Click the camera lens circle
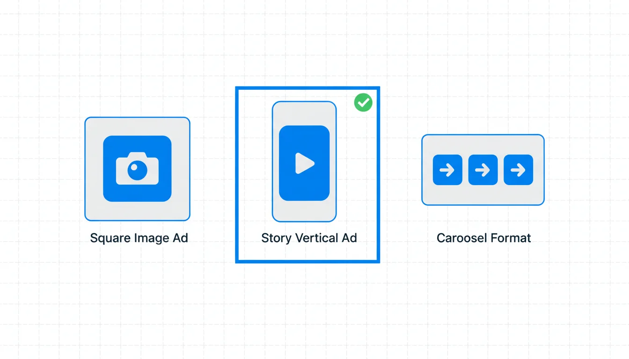 137,171
